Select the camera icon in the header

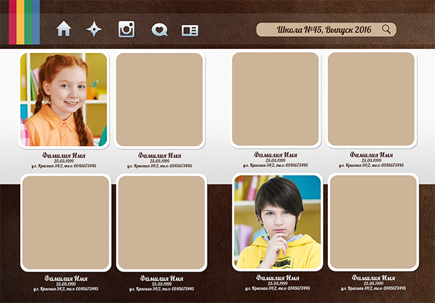pos(126,29)
